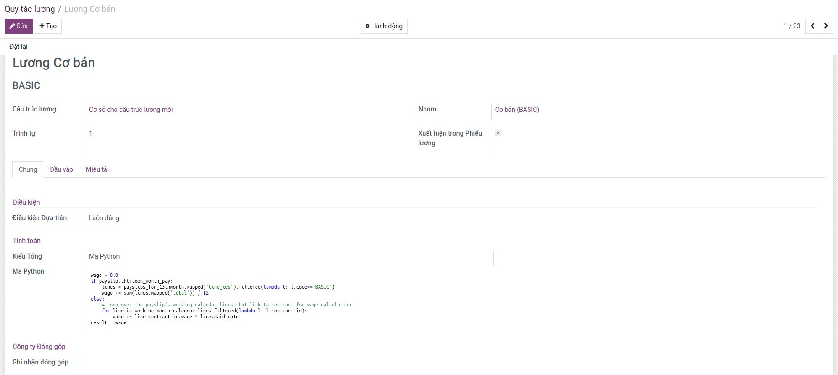This screenshot has width=838, height=375.
Task: Click the Lương Cơ bản title heading
Action: tap(53, 63)
